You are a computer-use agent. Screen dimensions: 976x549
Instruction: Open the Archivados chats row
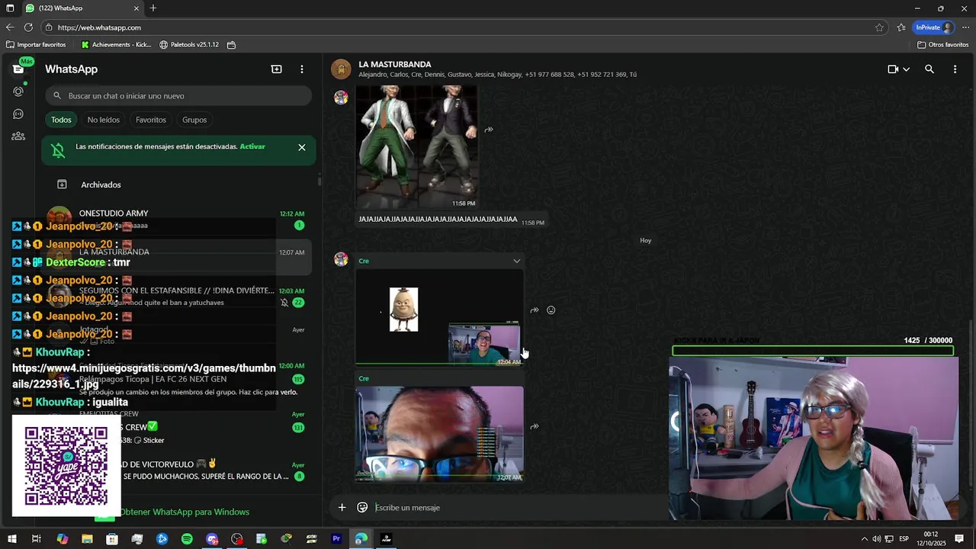[178, 185]
